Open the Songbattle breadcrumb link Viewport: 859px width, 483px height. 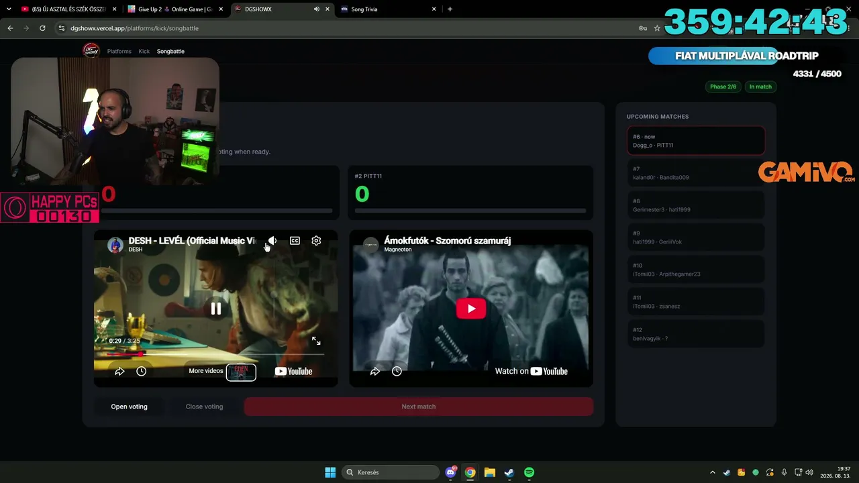[x=170, y=51]
